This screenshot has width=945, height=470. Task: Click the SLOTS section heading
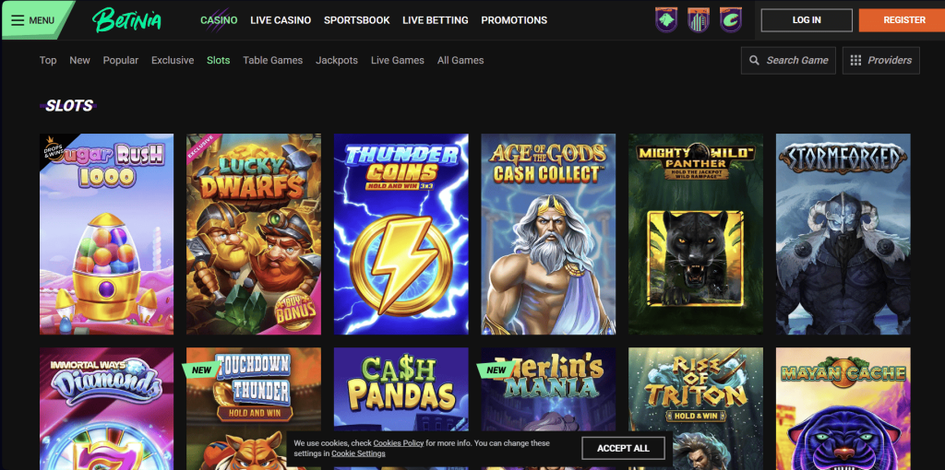coord(68,106)
